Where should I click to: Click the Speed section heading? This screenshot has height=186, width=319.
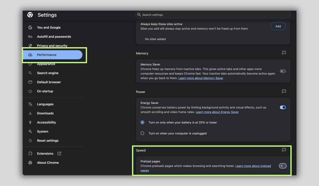pos(141,150)
